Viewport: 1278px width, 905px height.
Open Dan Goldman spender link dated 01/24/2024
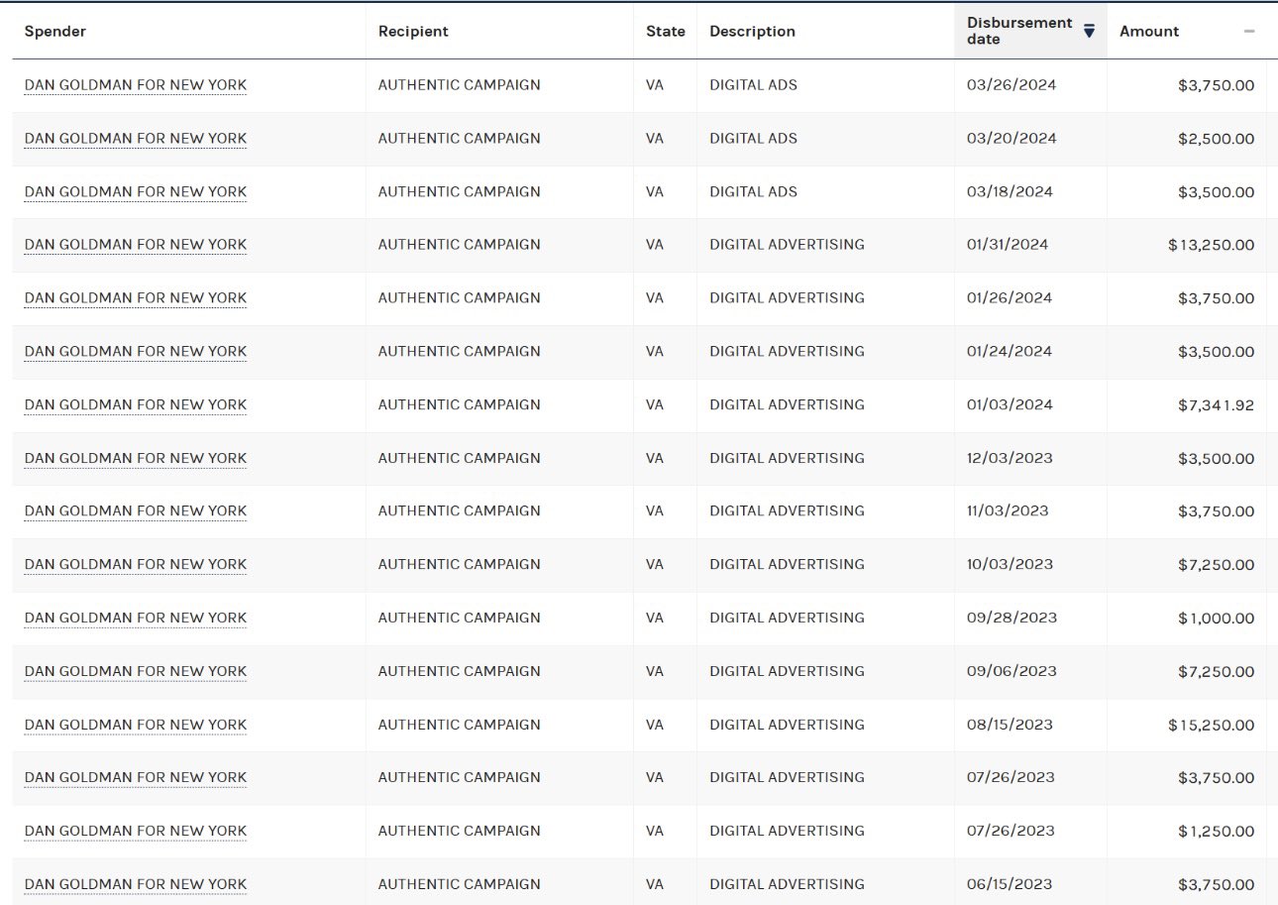point(136,352)
